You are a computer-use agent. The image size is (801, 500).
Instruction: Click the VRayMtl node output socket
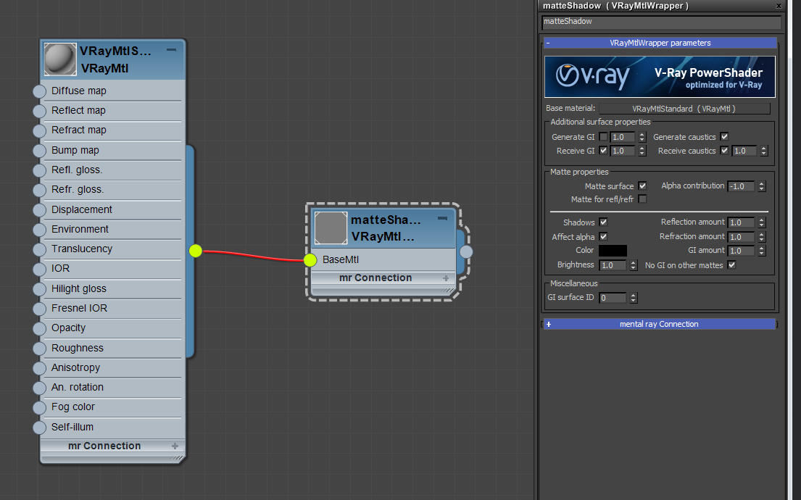(196, 251)
